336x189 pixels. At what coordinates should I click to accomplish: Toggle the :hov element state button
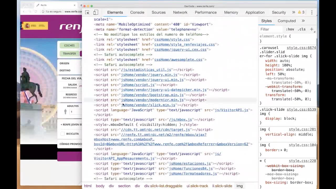click(290, 29)
